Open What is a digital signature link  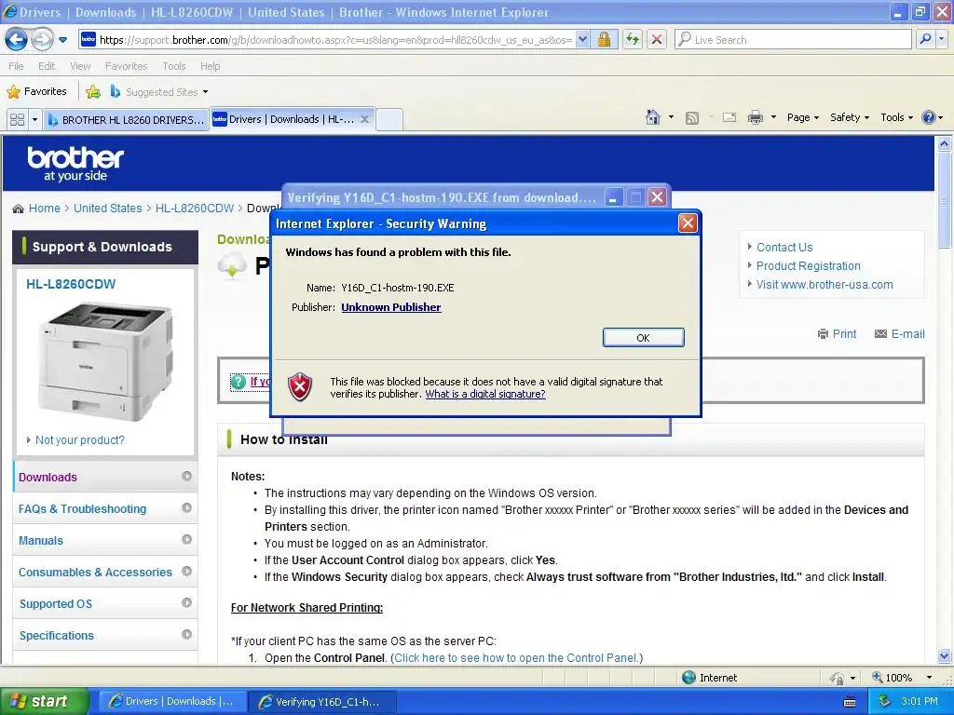pos(484,394)
